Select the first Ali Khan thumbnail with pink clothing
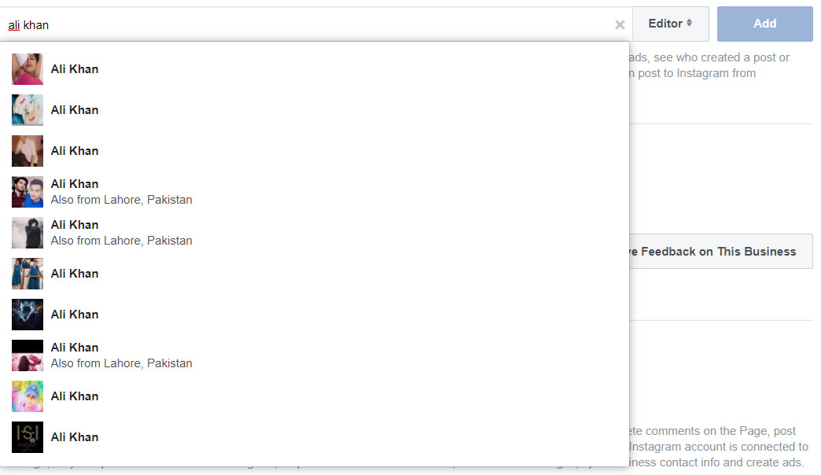 click(x=28, y=69)
